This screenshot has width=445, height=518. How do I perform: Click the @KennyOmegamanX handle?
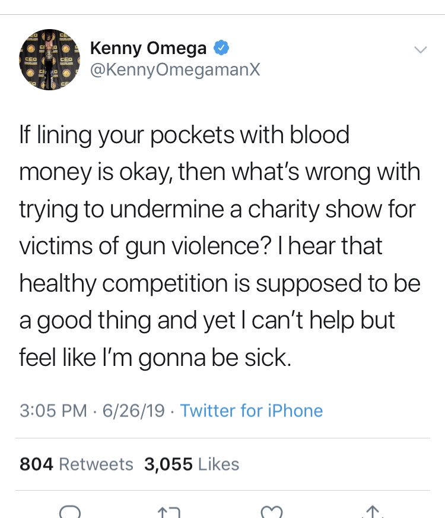175,70
